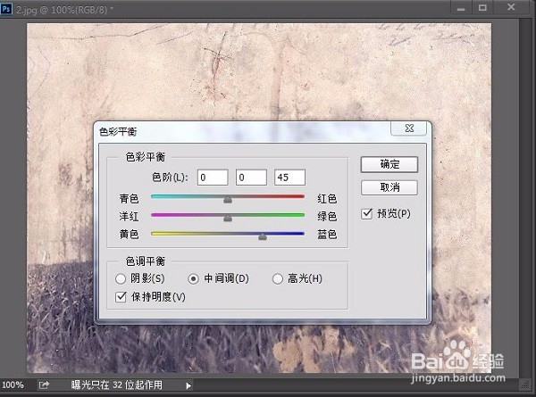Click the third 色阶 field showing 45
Viewport: 536px width, 397px height.
[289, 178]
